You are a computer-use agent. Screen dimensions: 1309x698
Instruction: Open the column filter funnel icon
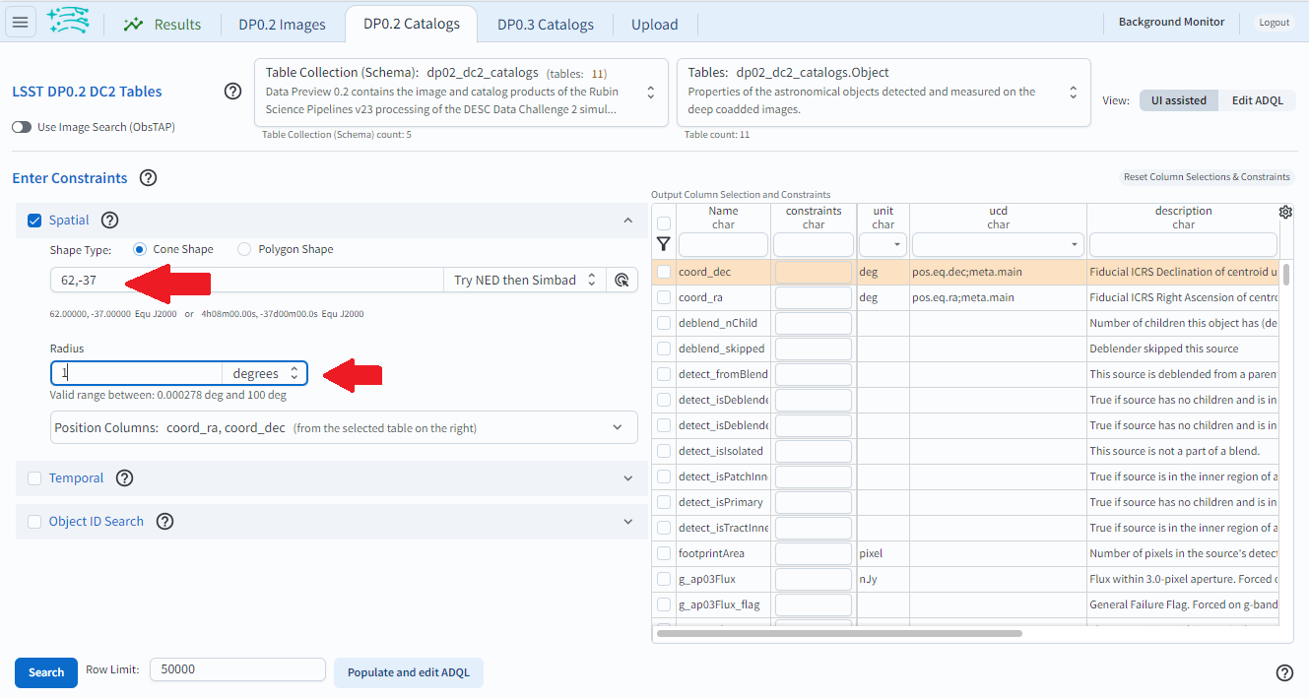[x=664, y=243]
